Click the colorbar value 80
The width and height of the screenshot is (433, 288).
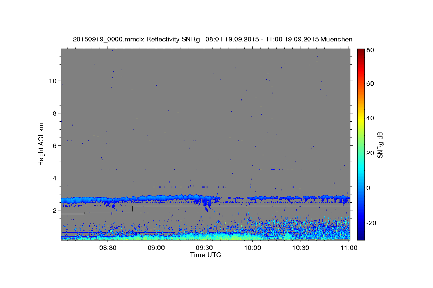pos(370,50)
